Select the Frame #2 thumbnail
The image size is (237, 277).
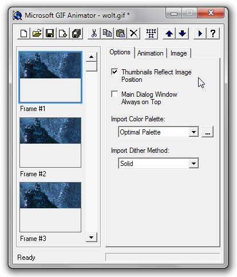coord(50,143)
